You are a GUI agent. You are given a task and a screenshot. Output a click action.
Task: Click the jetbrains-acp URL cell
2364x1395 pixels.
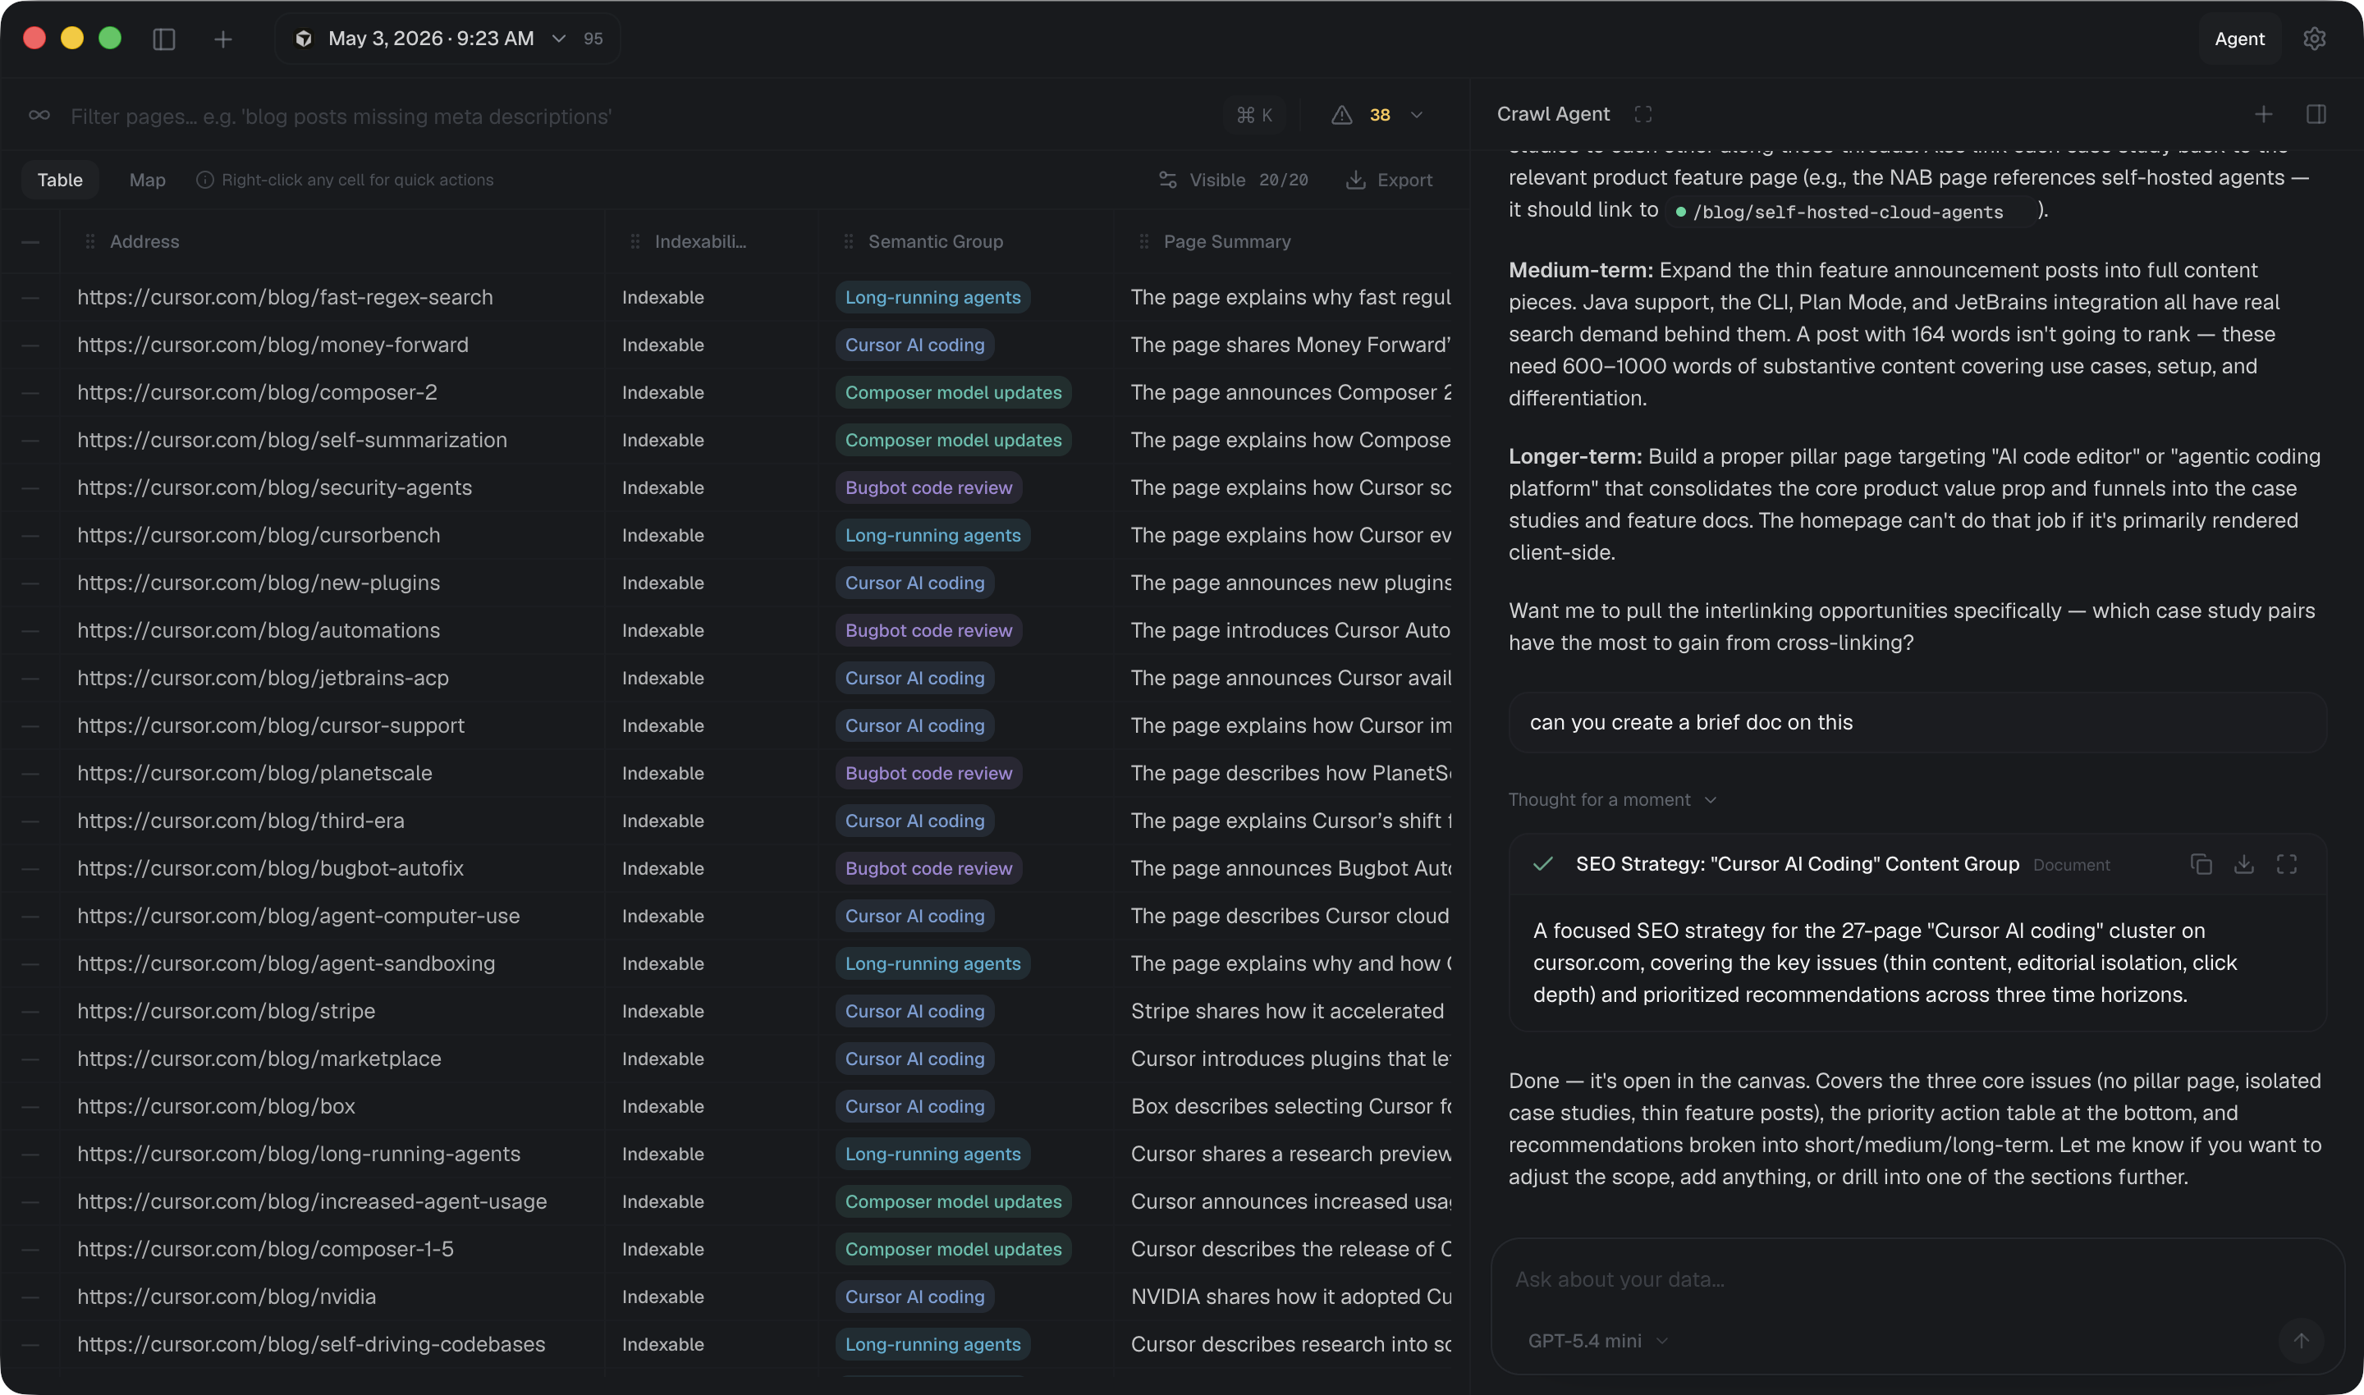(x=263, y=678)
